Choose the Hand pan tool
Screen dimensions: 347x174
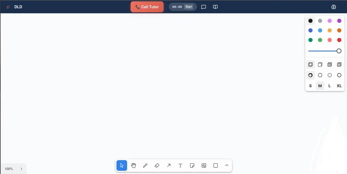134,165
